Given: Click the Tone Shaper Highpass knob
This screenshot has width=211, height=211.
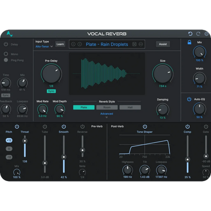Looking at the screenshot, I should point(127,170).
